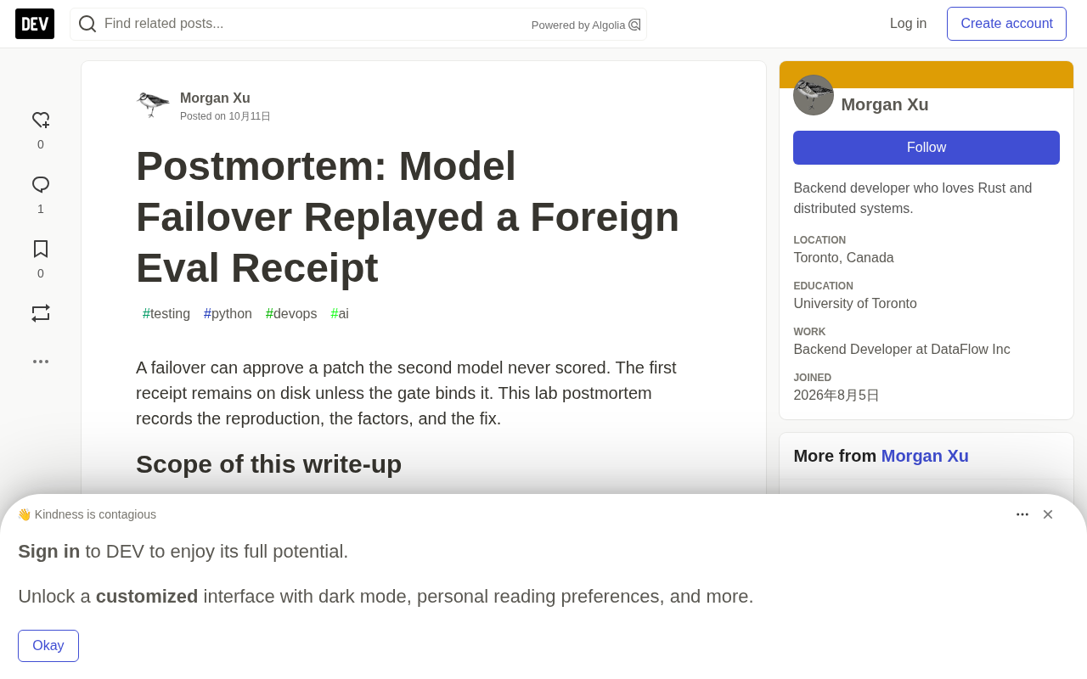Open the #devops tag
This screenshot has width=1087, height=679.
pos(291,314)
